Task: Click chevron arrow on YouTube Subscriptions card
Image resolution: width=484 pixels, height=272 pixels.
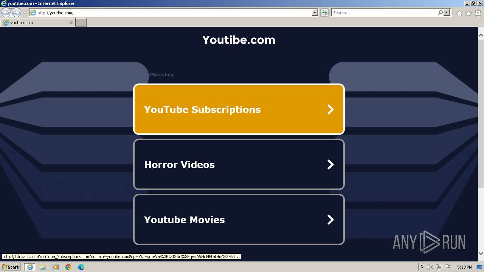Action: pyautogui.click(x=330, y=109)
